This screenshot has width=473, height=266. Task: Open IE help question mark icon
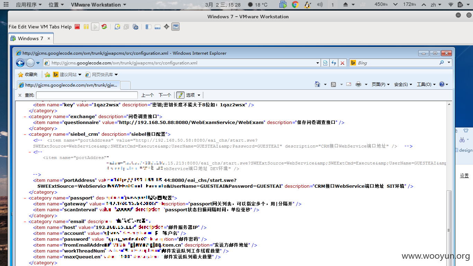pyautogui.click(x=441, y=84)
